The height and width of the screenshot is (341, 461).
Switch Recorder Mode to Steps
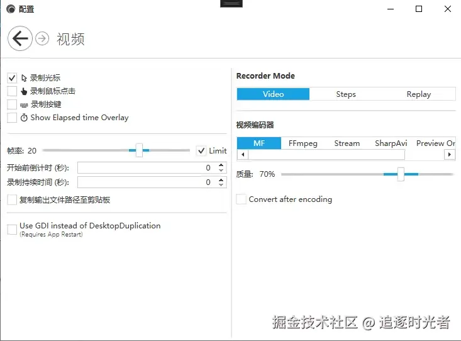[x=346, y=94]
